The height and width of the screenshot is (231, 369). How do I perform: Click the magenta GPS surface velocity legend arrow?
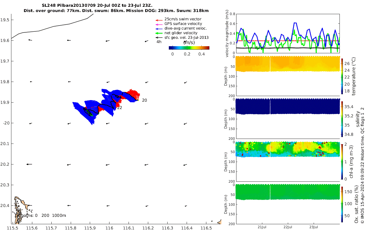[x=159, y=24]
